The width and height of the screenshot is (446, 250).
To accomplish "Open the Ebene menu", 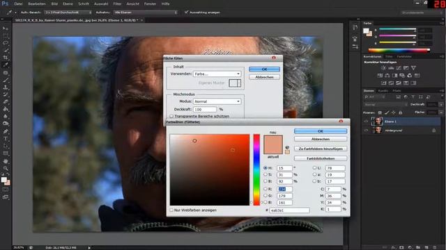I will pos(68,4).
